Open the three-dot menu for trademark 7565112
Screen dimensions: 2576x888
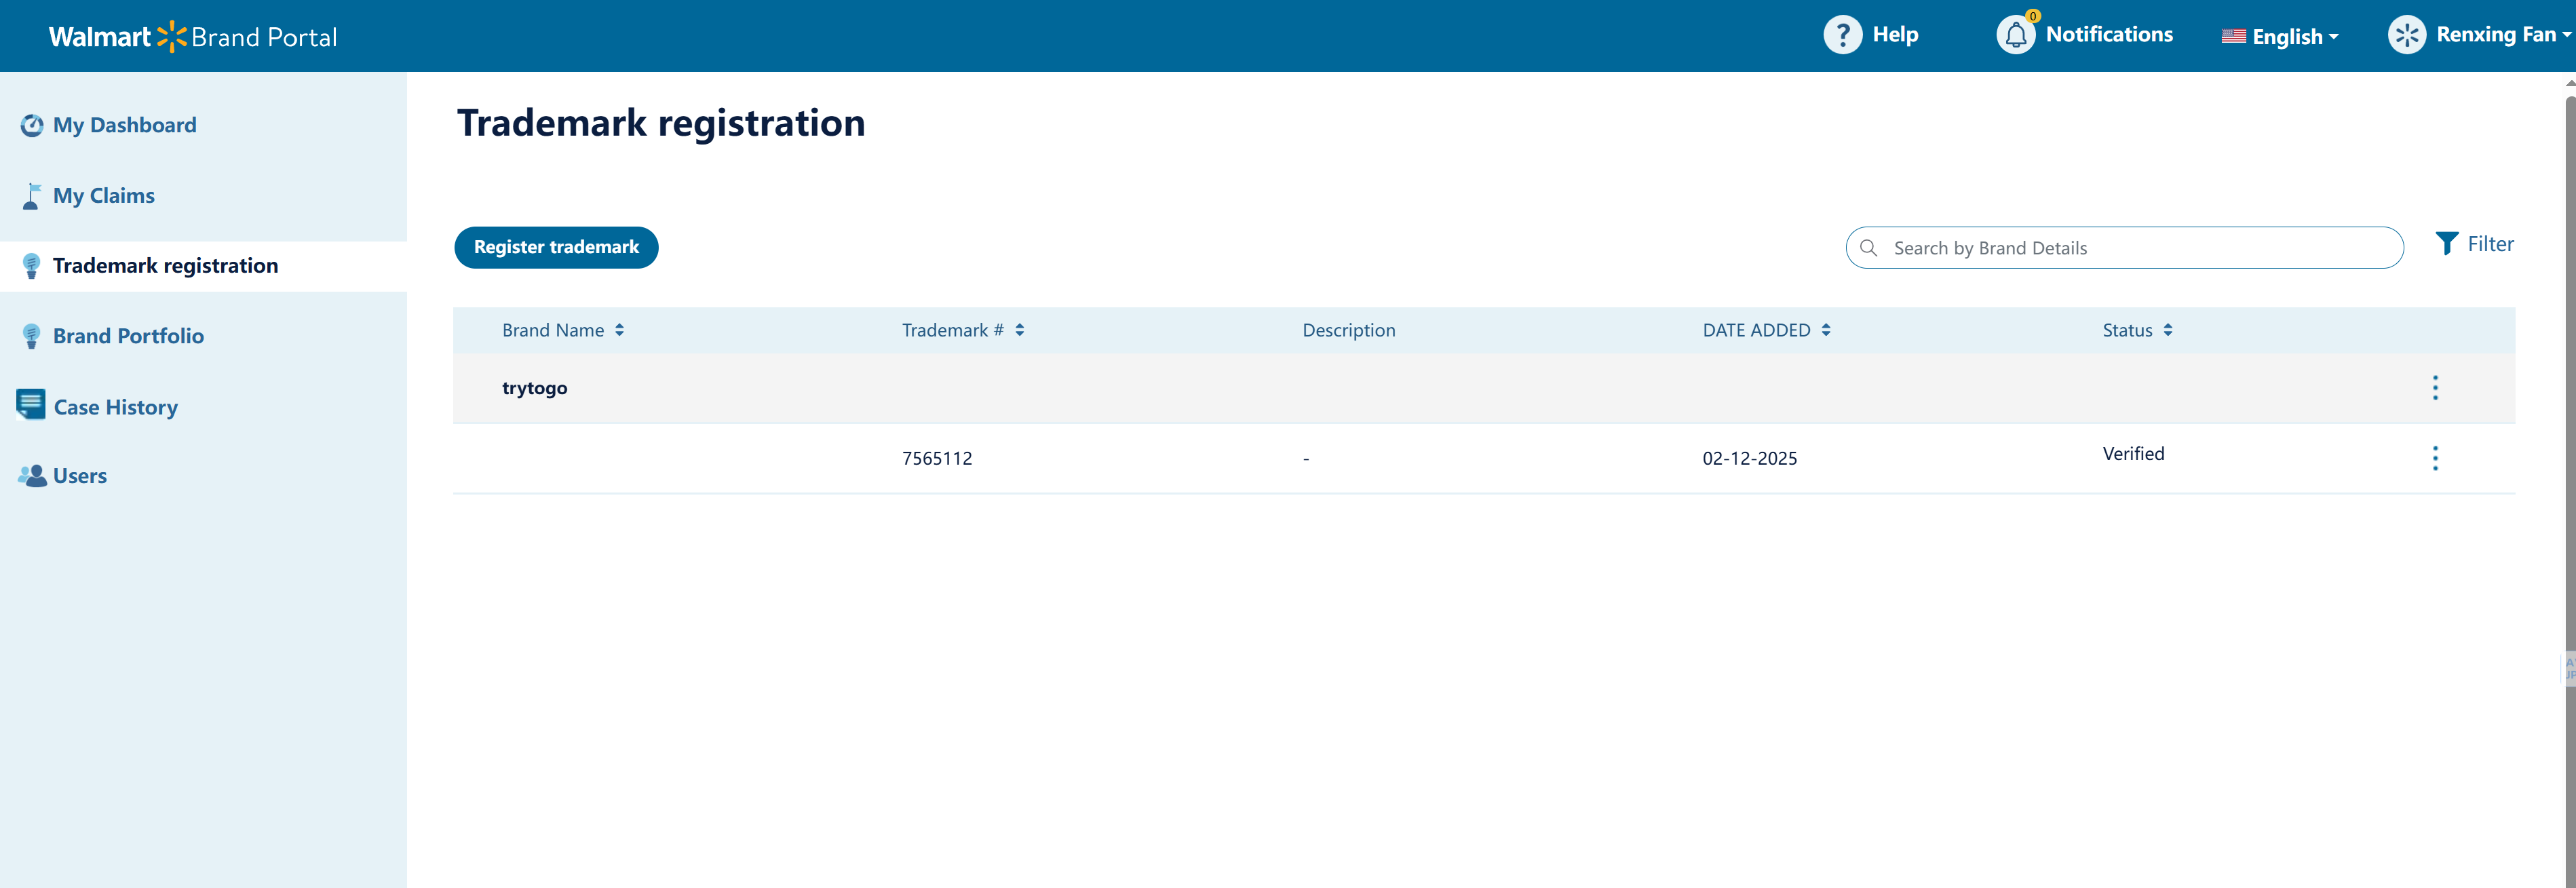click(x=2435, y=458)
